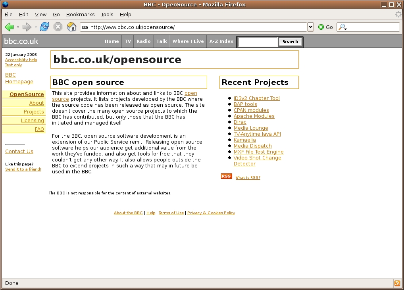
Task: Click the BBC site favicon in the address bar
Action: pos(85,27)
